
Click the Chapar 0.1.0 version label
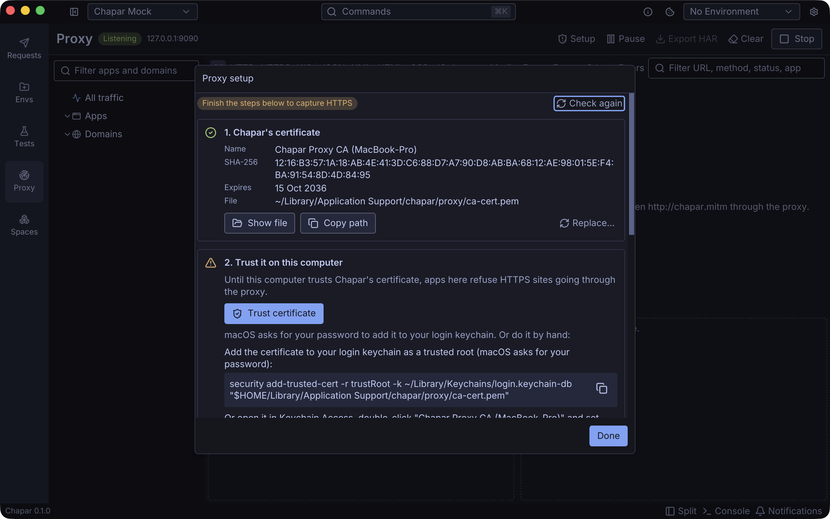pos(28,511)
